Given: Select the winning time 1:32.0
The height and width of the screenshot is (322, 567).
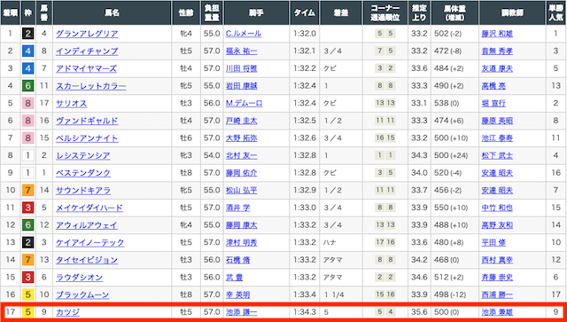Looking at the screenshot, I should [x=305, y=34].
